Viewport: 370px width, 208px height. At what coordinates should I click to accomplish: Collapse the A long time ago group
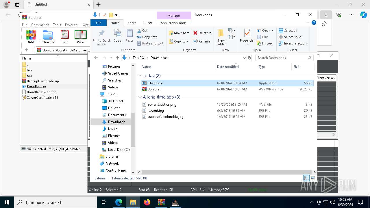coord(140,97)
